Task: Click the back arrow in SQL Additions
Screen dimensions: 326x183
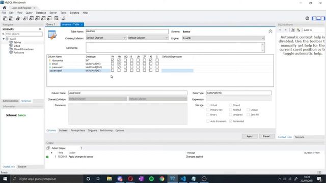Action: (x=280, y=30)
